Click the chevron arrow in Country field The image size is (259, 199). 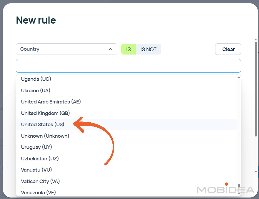pos(111,49)
